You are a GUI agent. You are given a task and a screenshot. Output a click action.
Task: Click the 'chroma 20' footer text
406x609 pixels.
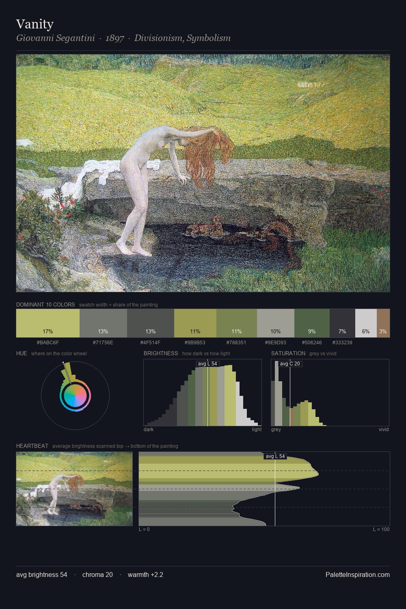pyautogui.click(x=97, y=574)
